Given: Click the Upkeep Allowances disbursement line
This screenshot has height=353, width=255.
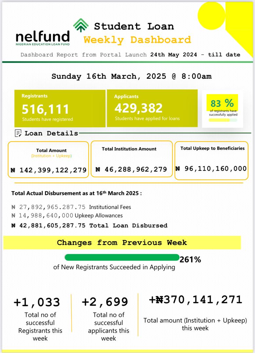Looking at the screenshot, I should 67,216.
